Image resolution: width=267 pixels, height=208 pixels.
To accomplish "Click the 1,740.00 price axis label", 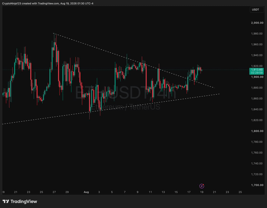I will coord(257,163).
